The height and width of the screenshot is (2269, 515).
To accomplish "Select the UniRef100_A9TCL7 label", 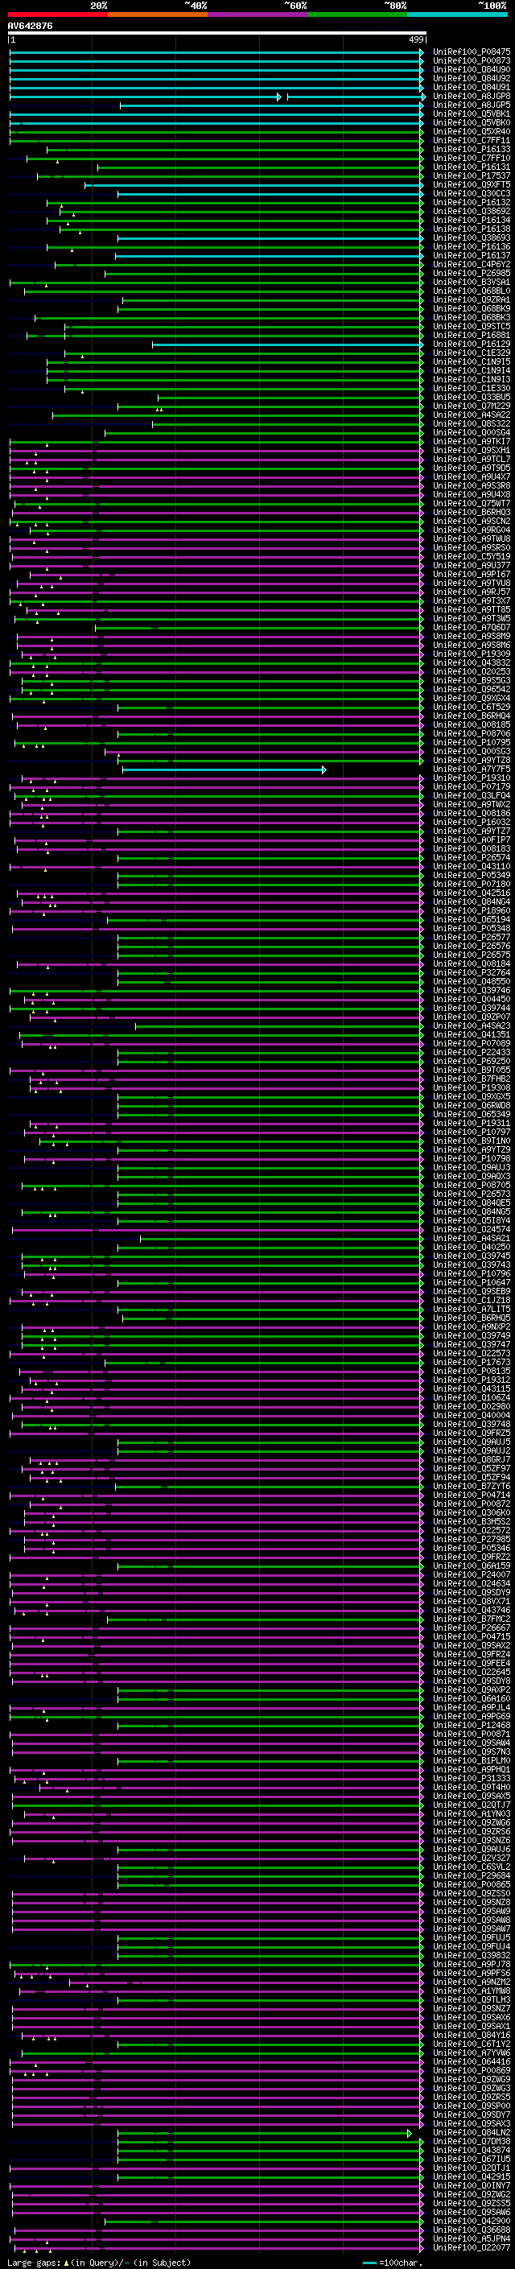I will (472, 459).
